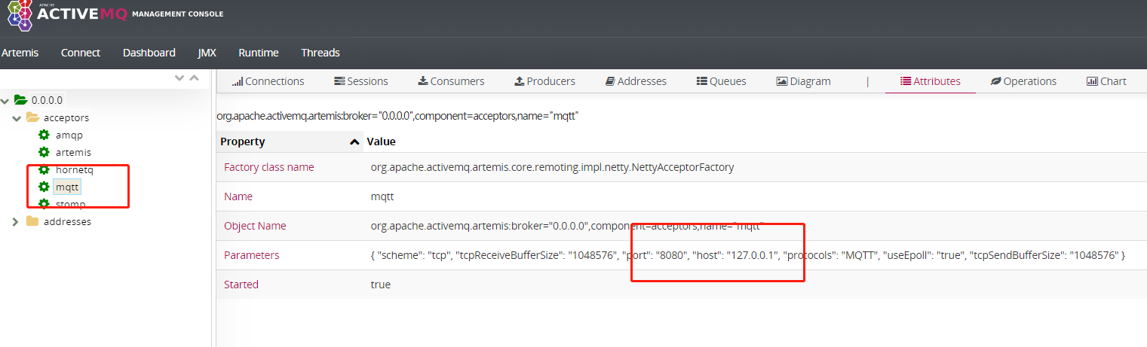Collapse the acceptors folder
Image resolution: width=1147 pixels, height=347 pixels.
[x=17, y=118]
